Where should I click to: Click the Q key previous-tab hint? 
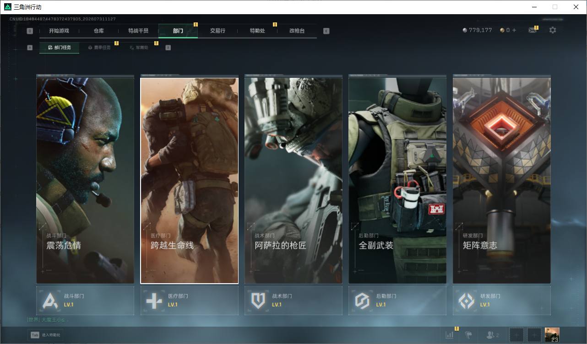(x=30, y=31)
